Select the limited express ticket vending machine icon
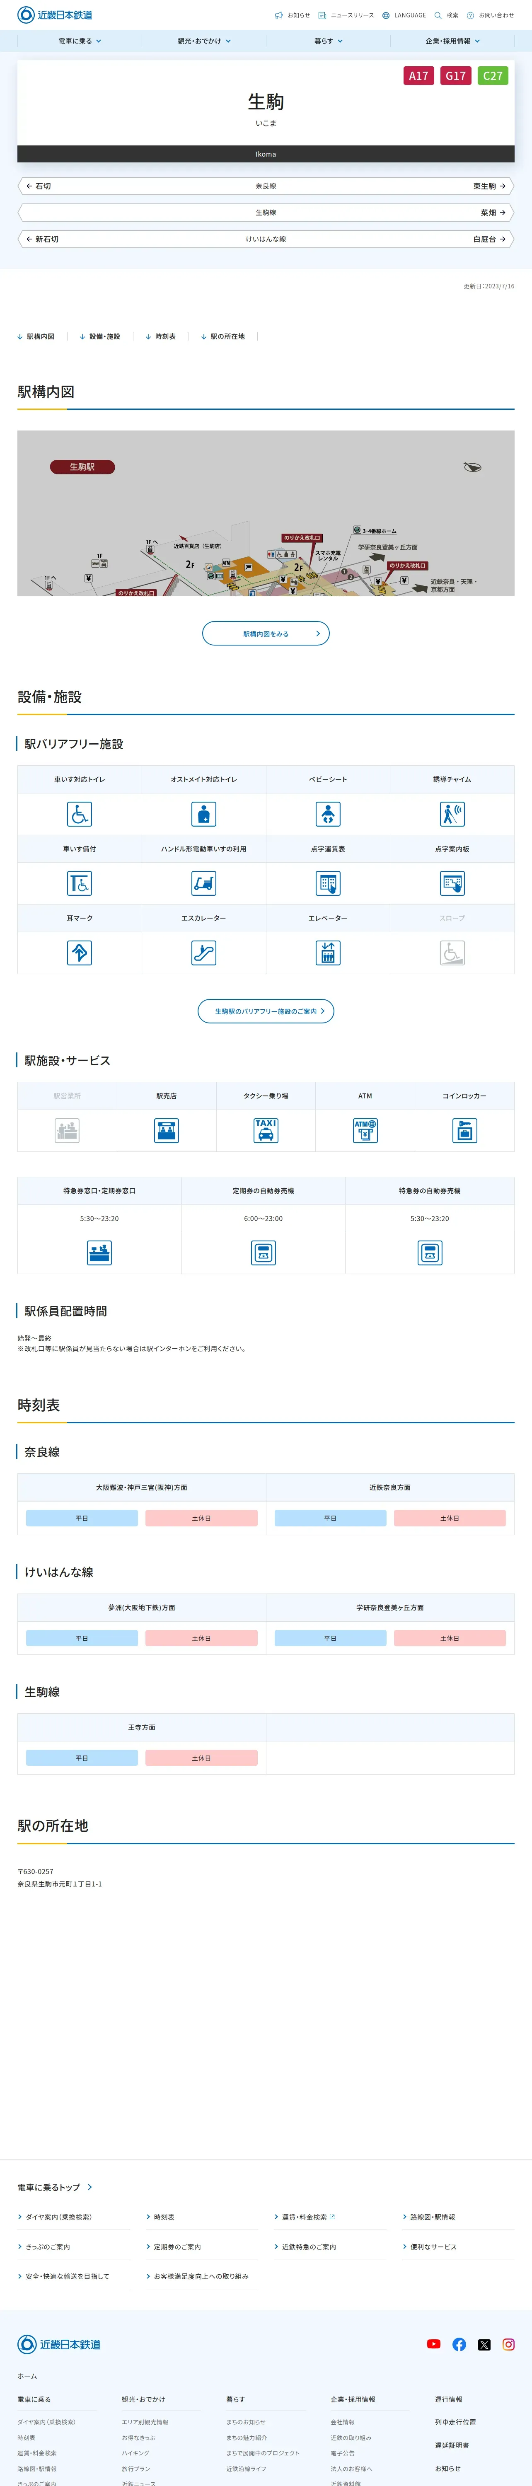Image resolution: width=532 pixels, height=2486 pixels. [x=430, y=1253]
